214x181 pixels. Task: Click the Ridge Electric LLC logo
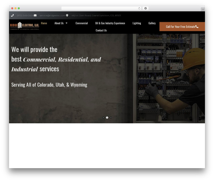(x=24, y=26)
